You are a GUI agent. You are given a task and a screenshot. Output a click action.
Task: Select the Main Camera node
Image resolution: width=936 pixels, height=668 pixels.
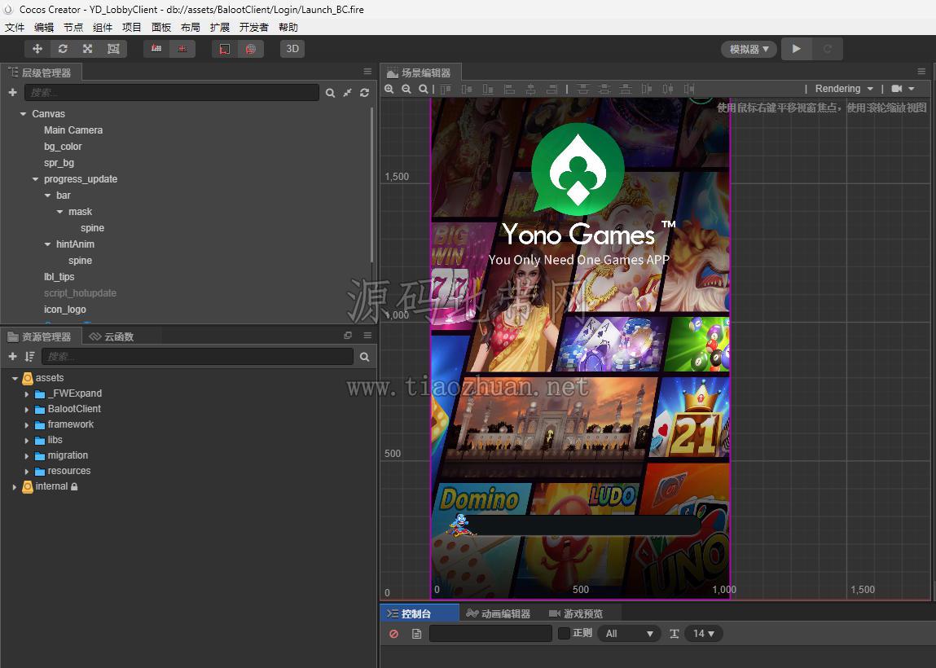point(73,130)
